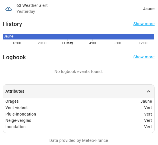
Task: Select the Vent violent attribute row
Action: pyautogui.click(x=79, y=108)
